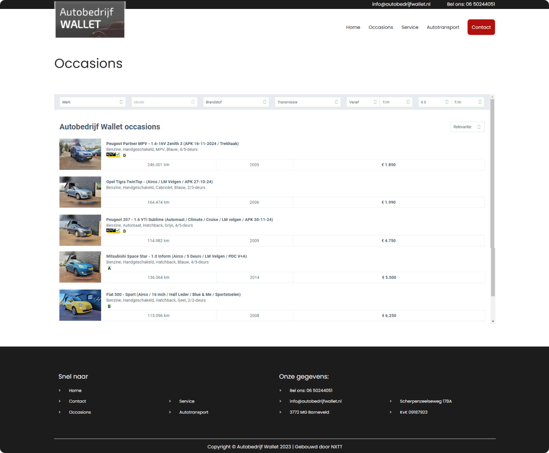The width and height of the screenshot is (549, 453).
Task: Open the Relevantie sort dropdown
Action: point(467,127)
